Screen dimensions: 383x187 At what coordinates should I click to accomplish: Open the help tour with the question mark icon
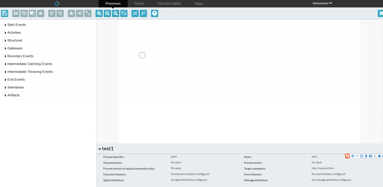coord(155,13)
